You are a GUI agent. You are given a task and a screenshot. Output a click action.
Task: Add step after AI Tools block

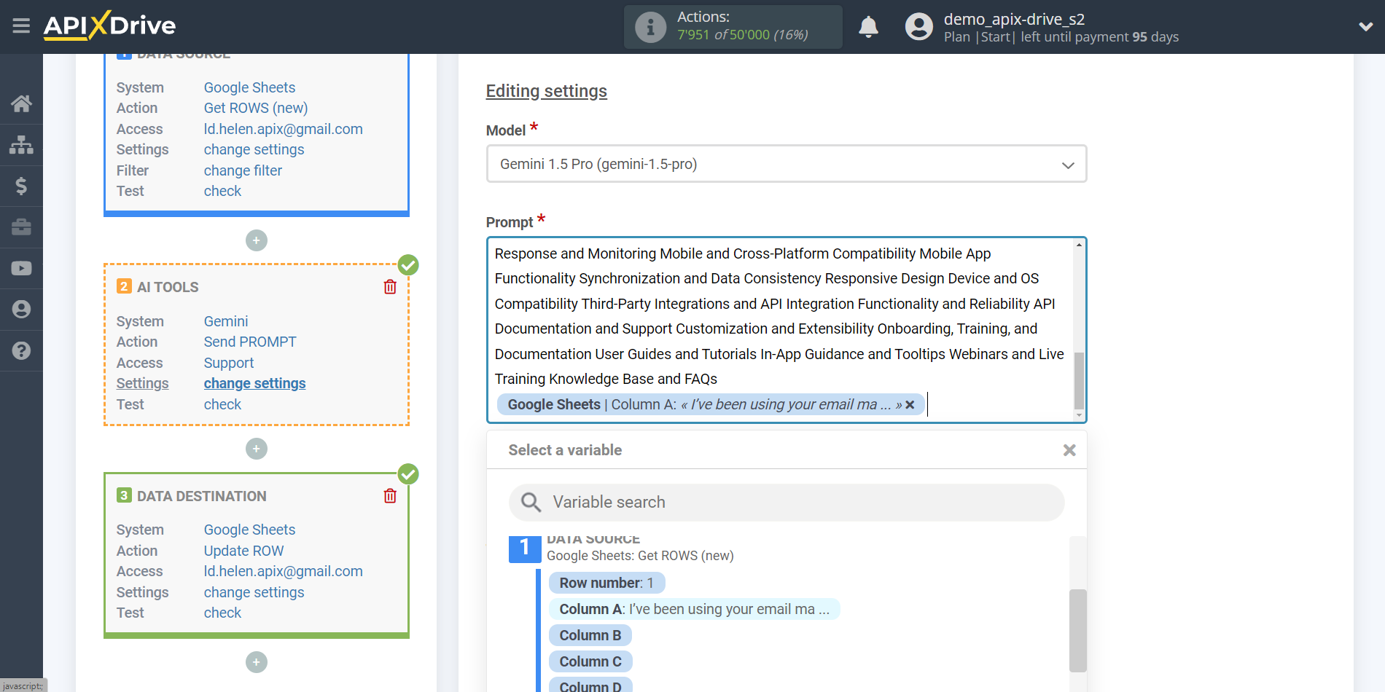(257, 449)
